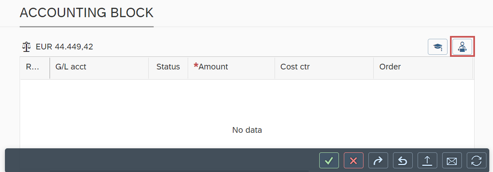Click the graduation cap icon button
The image size is (493, 172).
pos(437,47)
